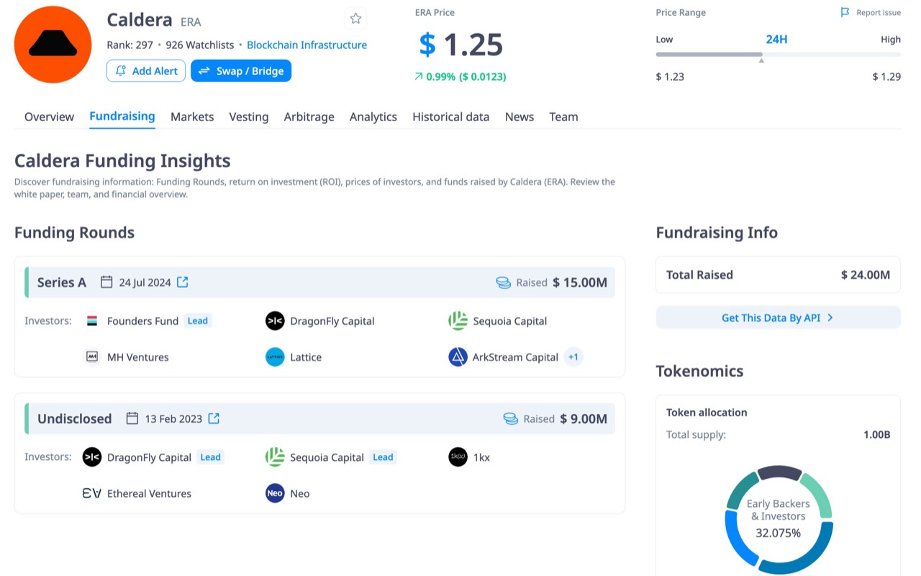Click the dark navy donut chart segment

click(x=779, y=472)
